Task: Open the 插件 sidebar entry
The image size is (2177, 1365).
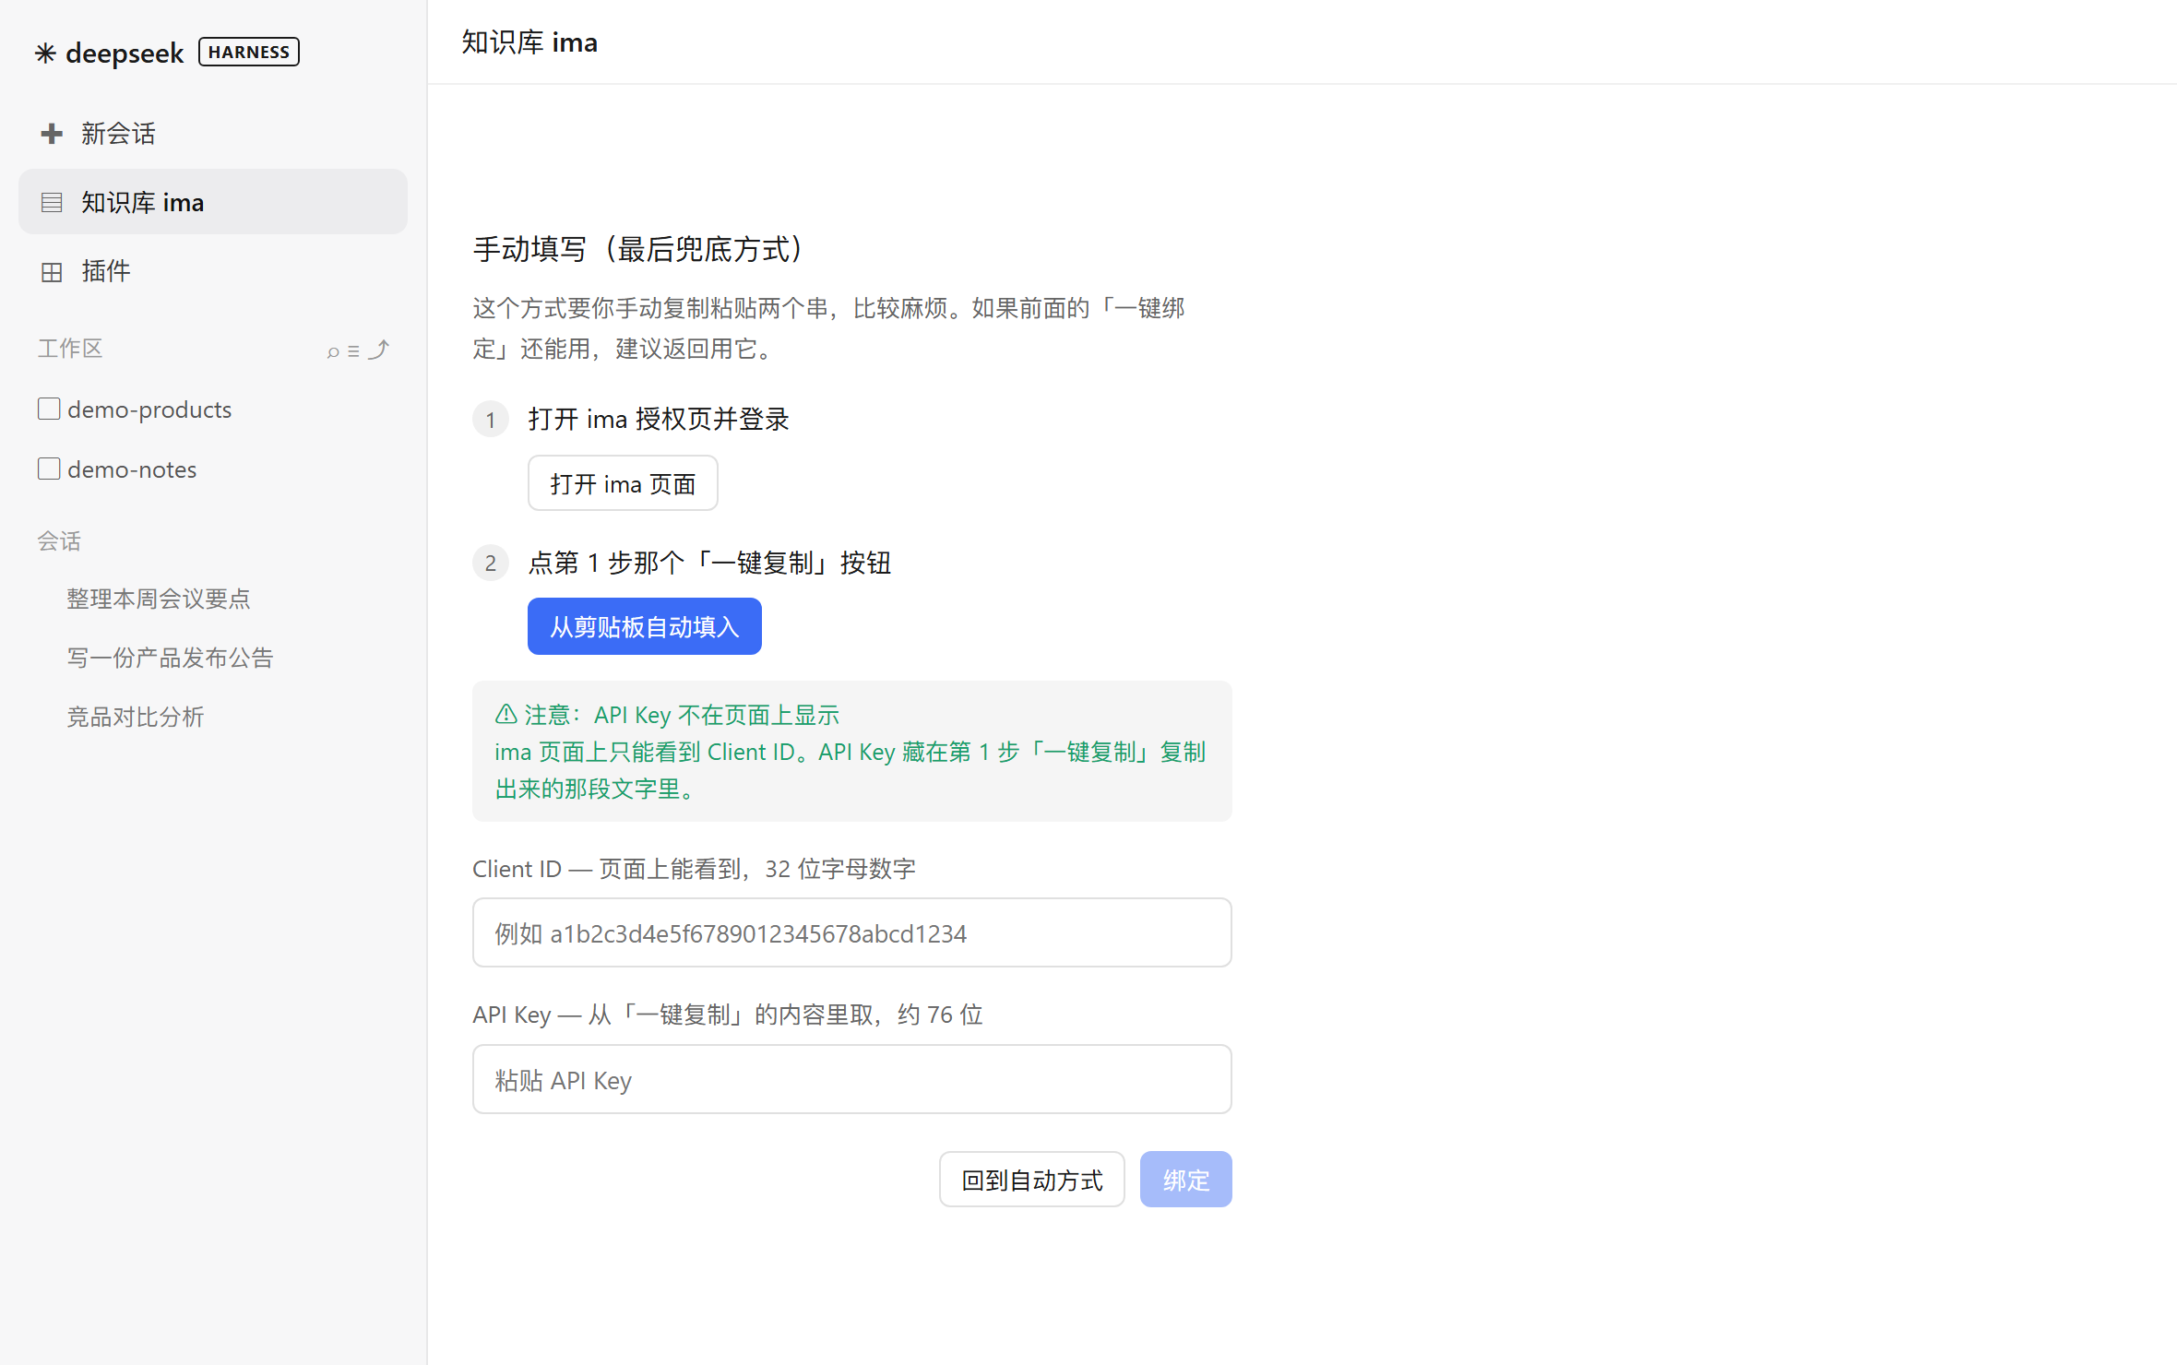Action: tap(213, 271)
